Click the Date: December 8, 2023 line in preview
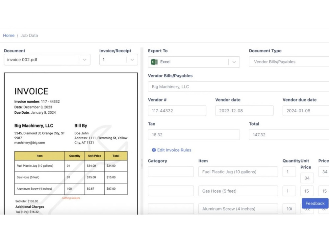The height and width of the screenshot is (247, 329). coord(33,107)
